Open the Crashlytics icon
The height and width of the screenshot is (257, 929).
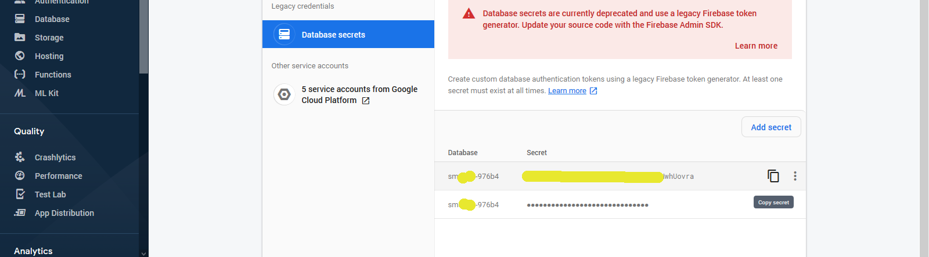point(20,157)
